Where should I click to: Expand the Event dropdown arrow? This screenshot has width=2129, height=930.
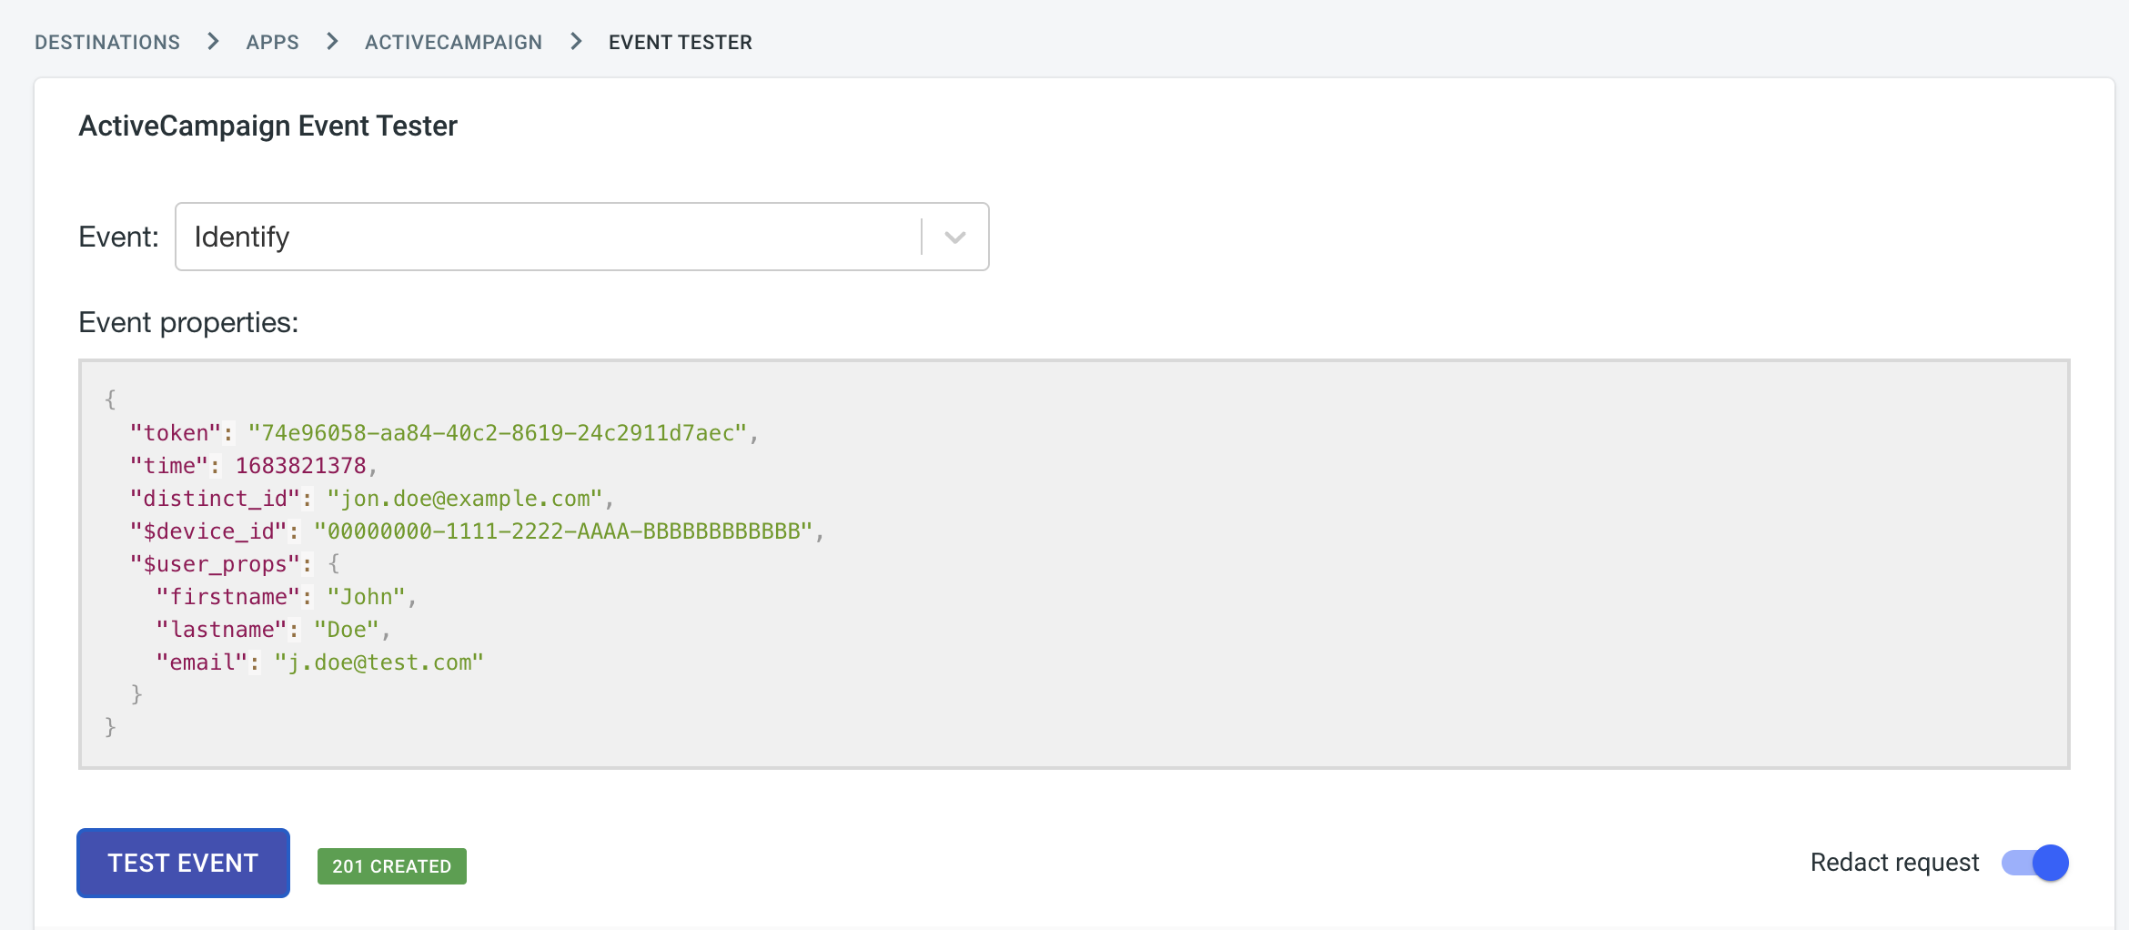point(954,238)
